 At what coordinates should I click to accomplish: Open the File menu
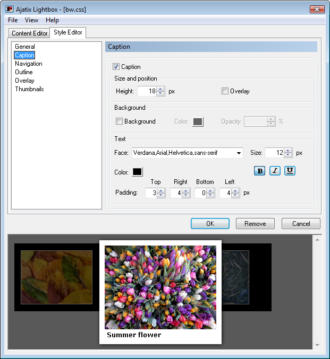(13, 20)
